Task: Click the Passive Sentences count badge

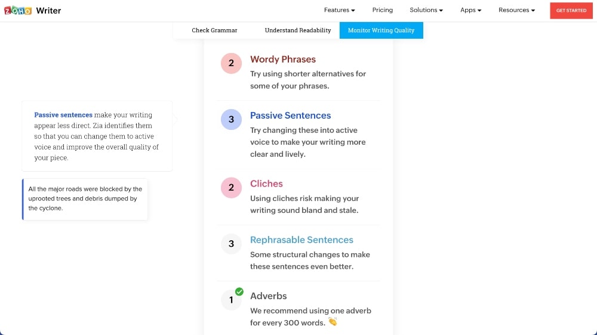Action: click(x=231, y=119)
